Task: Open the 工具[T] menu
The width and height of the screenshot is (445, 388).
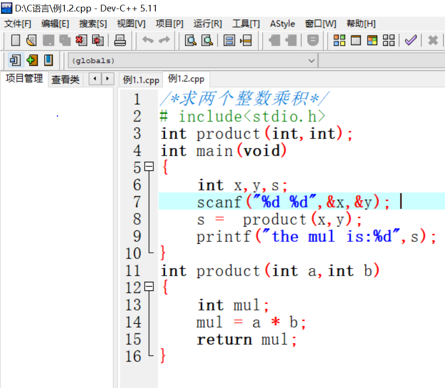Action: (246, 24)
